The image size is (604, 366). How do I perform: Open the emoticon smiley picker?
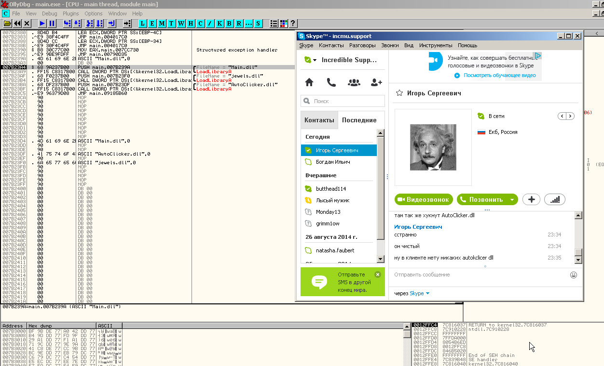(x=574, y=275)
